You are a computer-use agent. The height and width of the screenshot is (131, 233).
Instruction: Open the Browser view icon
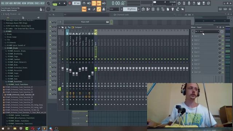(x=163, y=9)
